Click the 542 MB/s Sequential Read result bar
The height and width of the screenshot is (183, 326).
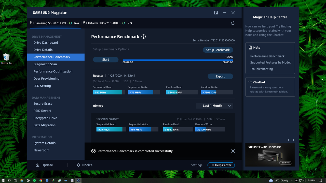[109, 93]
